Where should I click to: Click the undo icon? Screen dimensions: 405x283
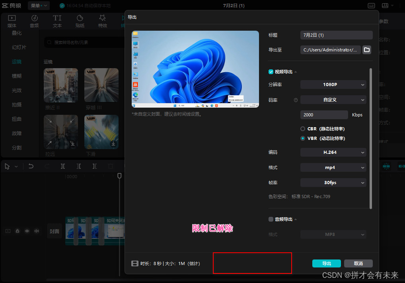coord(31,166)
